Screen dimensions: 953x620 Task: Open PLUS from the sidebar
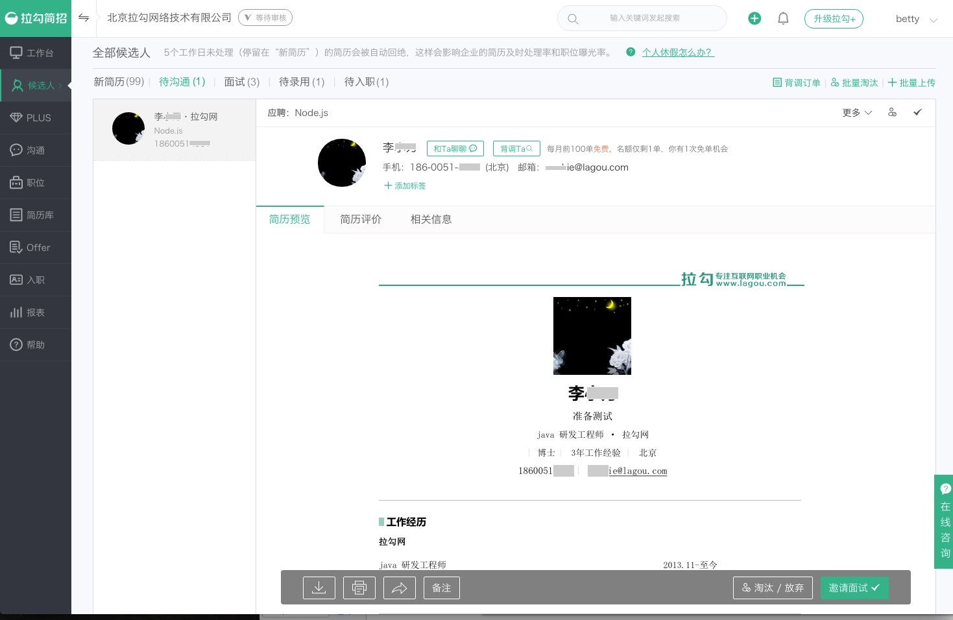tap(36, 118)
